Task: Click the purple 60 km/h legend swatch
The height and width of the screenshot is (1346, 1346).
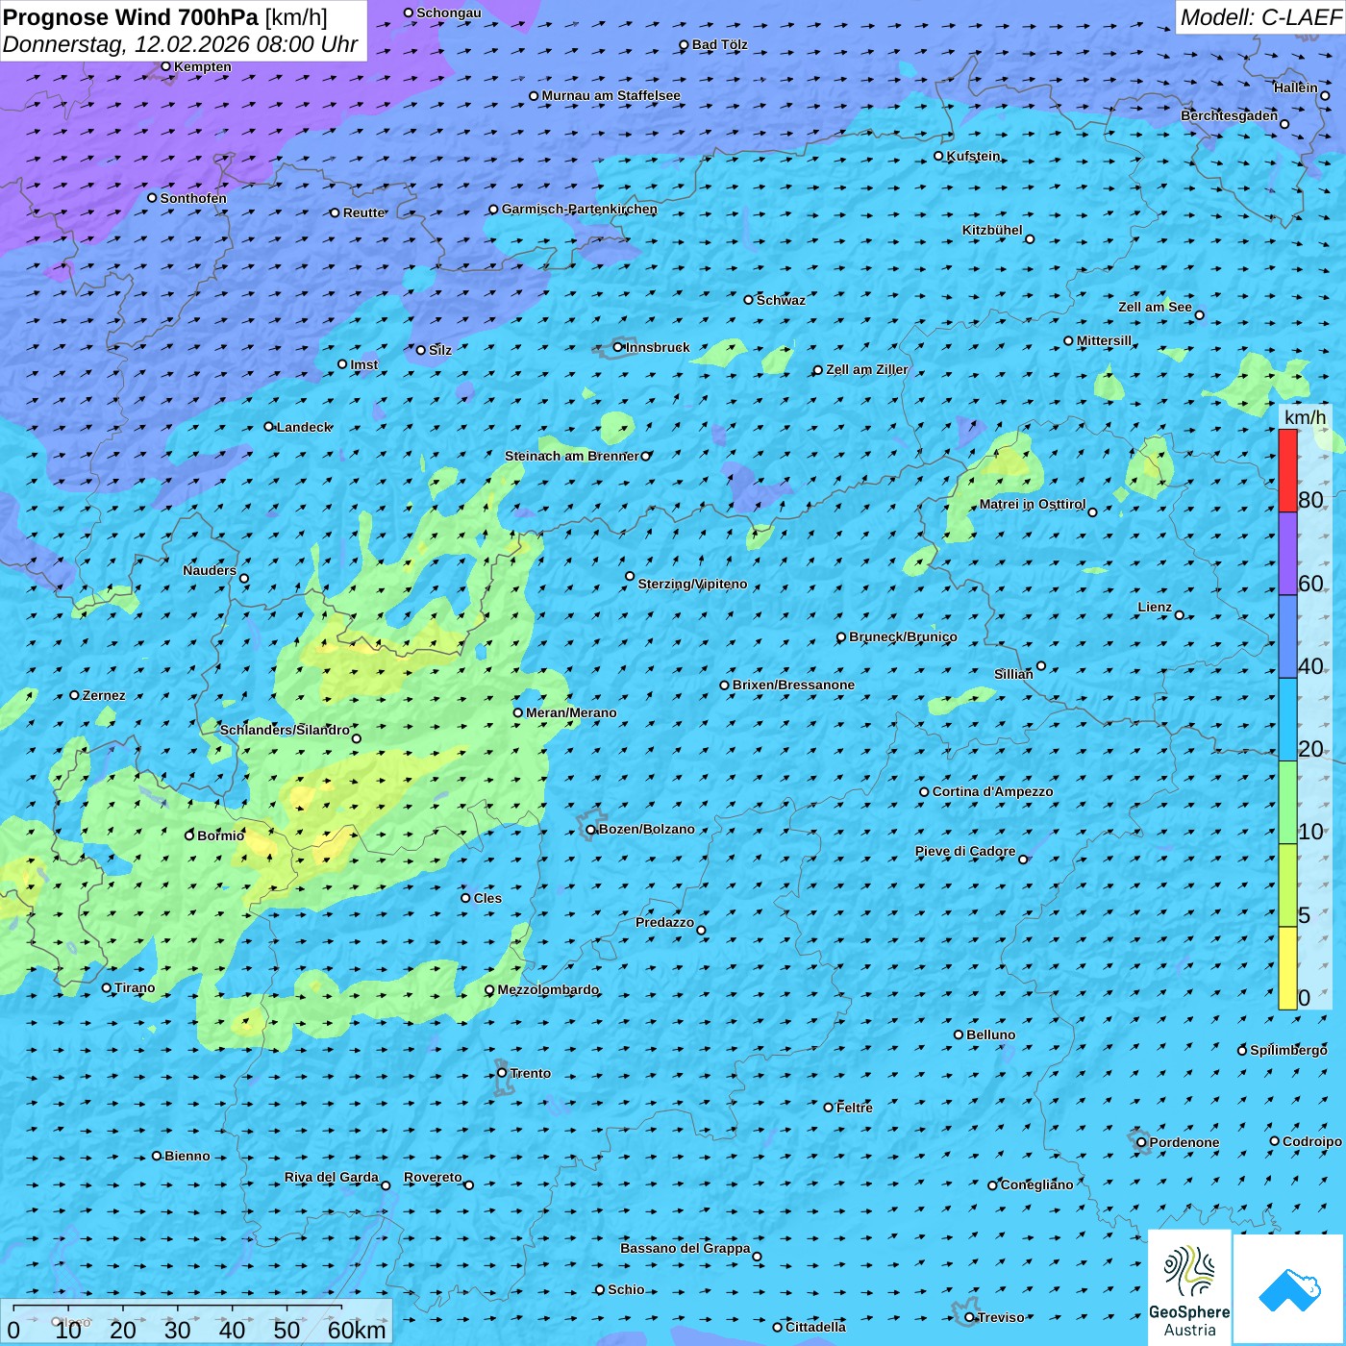Action: [1287, 554]
